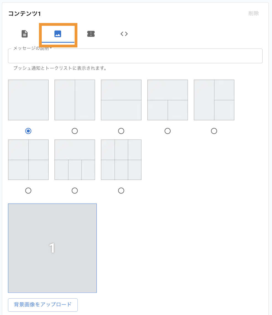This screenshot has width=272, height=315.
Task: Pick the six-tile grid layout template
Action: point(121,159)
